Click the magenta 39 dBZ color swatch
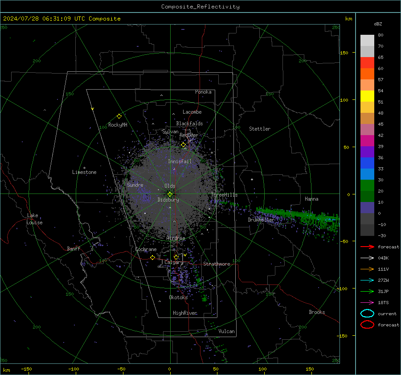The height and width of the screenshot is (375, 401). click(367, 141)
